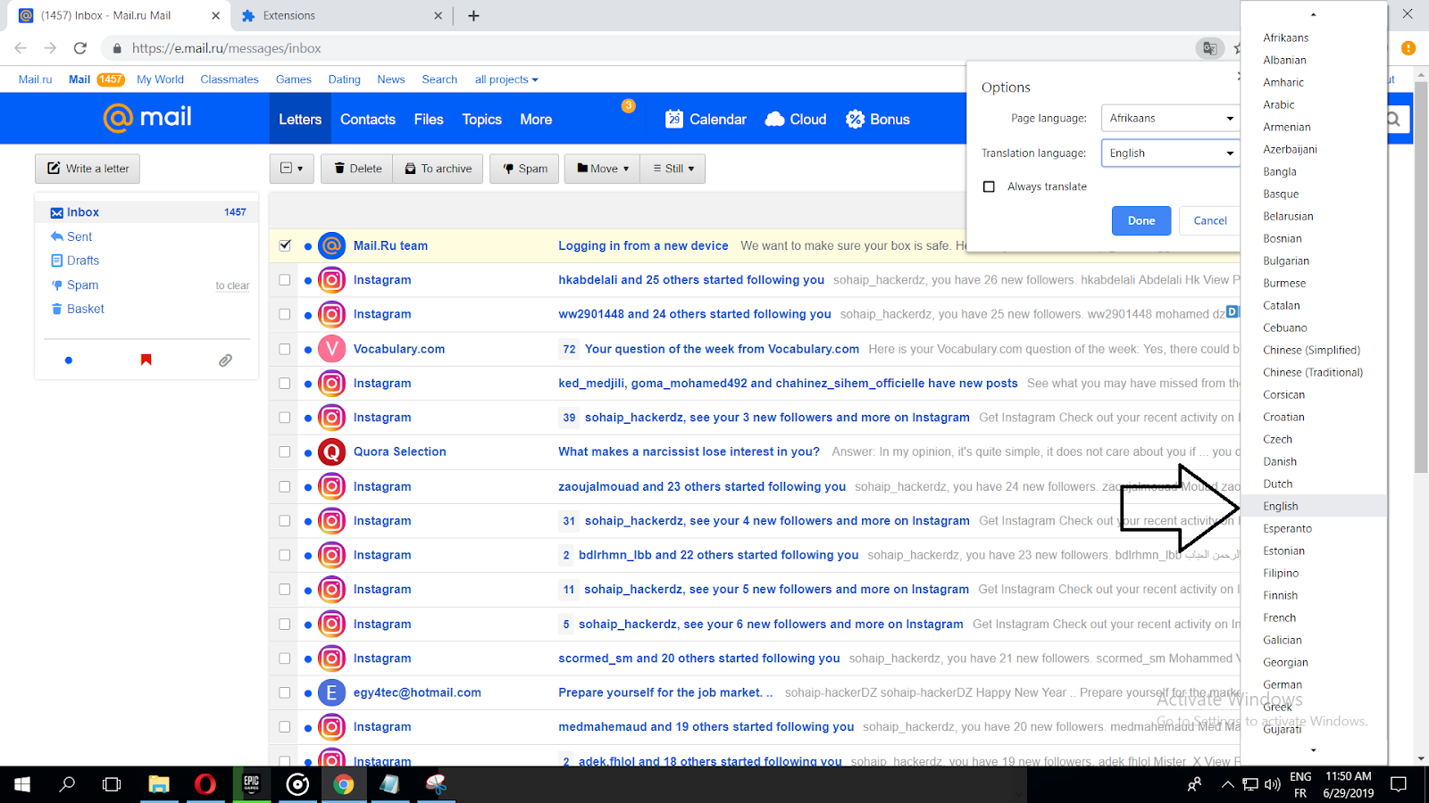
Task: Select the hkabdelali followers letter checkbox
Action: (x=285, y=280)
